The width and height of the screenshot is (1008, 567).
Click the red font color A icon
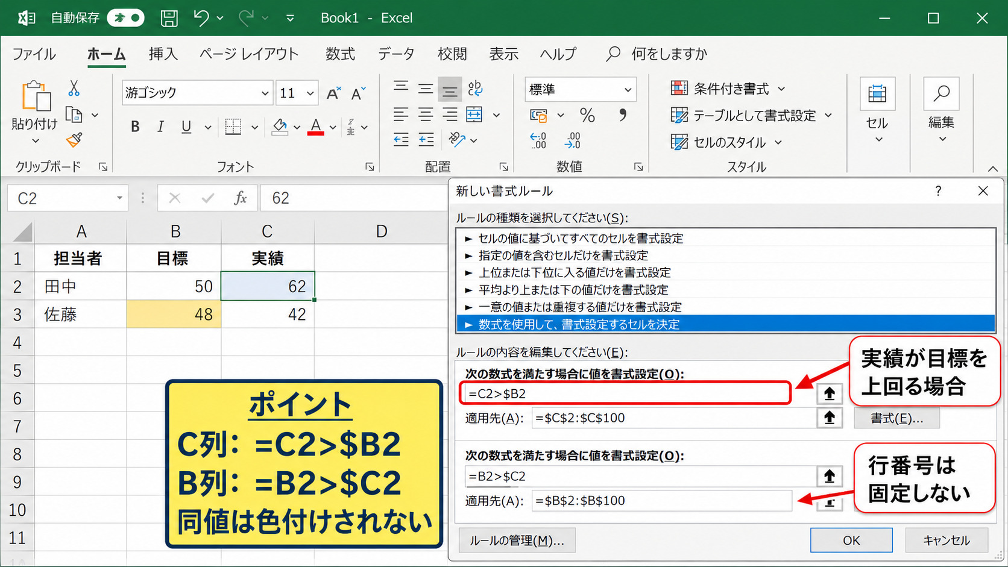pyautogui.click(x=315, y=127)
